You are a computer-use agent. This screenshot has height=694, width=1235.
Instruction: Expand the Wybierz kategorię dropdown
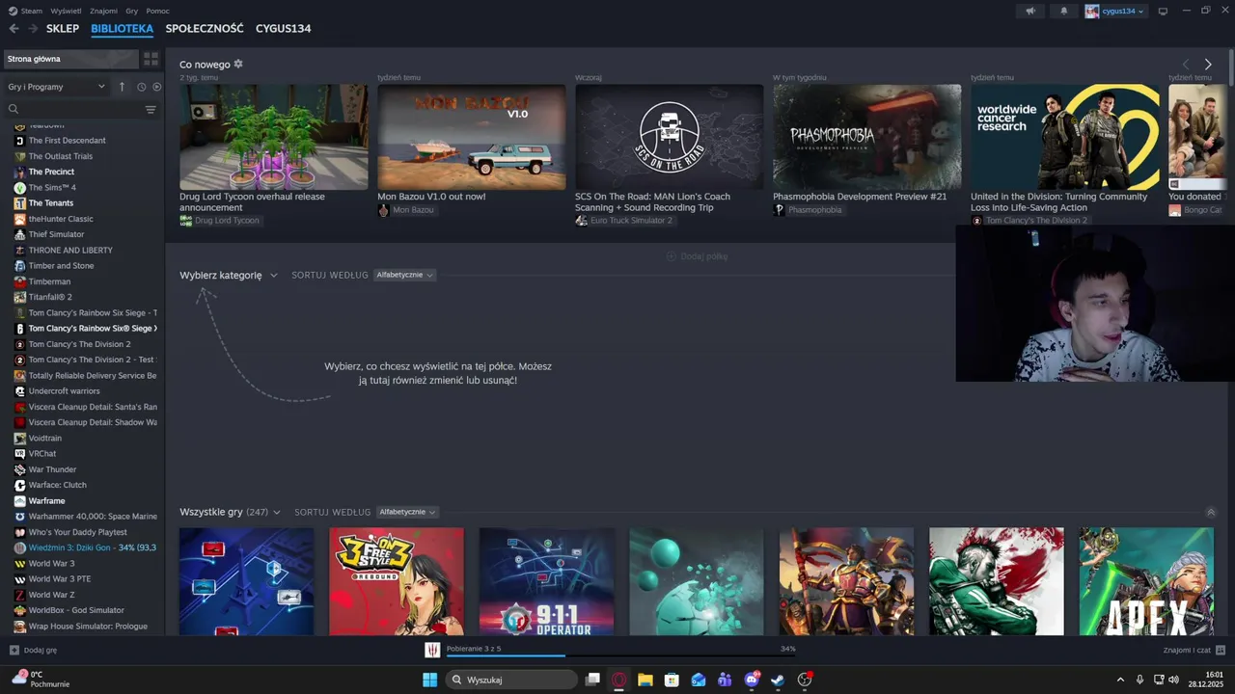click(x=229, y=275)
